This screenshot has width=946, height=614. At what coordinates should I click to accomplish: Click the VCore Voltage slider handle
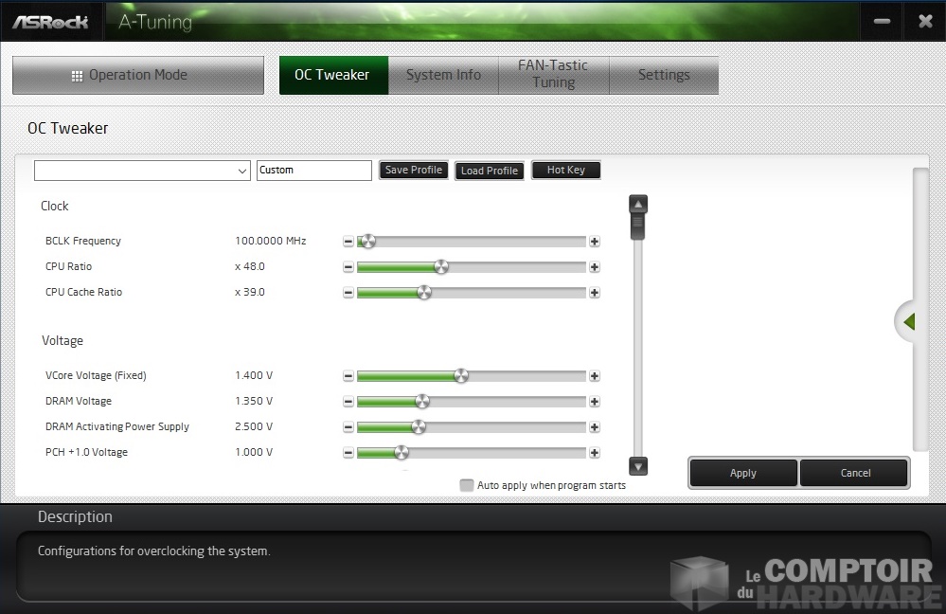coord(461,376)
